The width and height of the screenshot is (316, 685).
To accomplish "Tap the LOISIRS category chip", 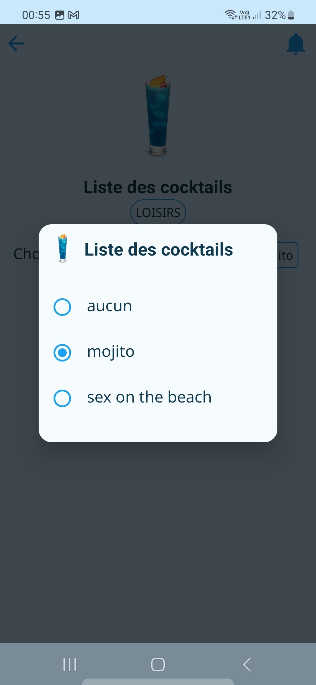I will (158, 213).
